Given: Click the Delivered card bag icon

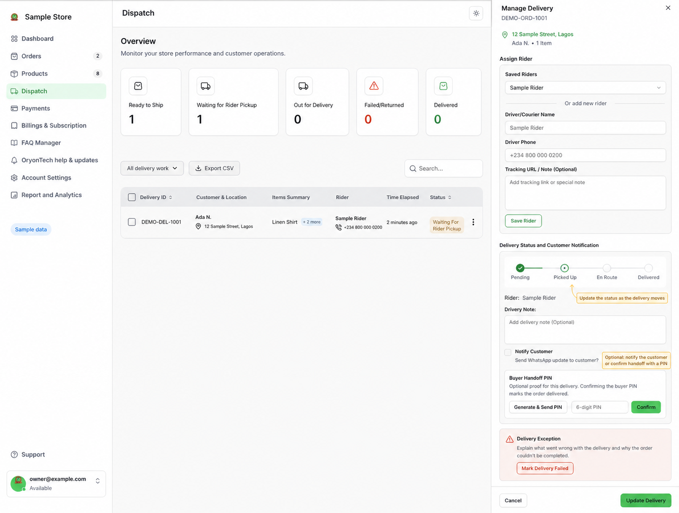Looking at the screenshot, I should [x=443, y=86].
